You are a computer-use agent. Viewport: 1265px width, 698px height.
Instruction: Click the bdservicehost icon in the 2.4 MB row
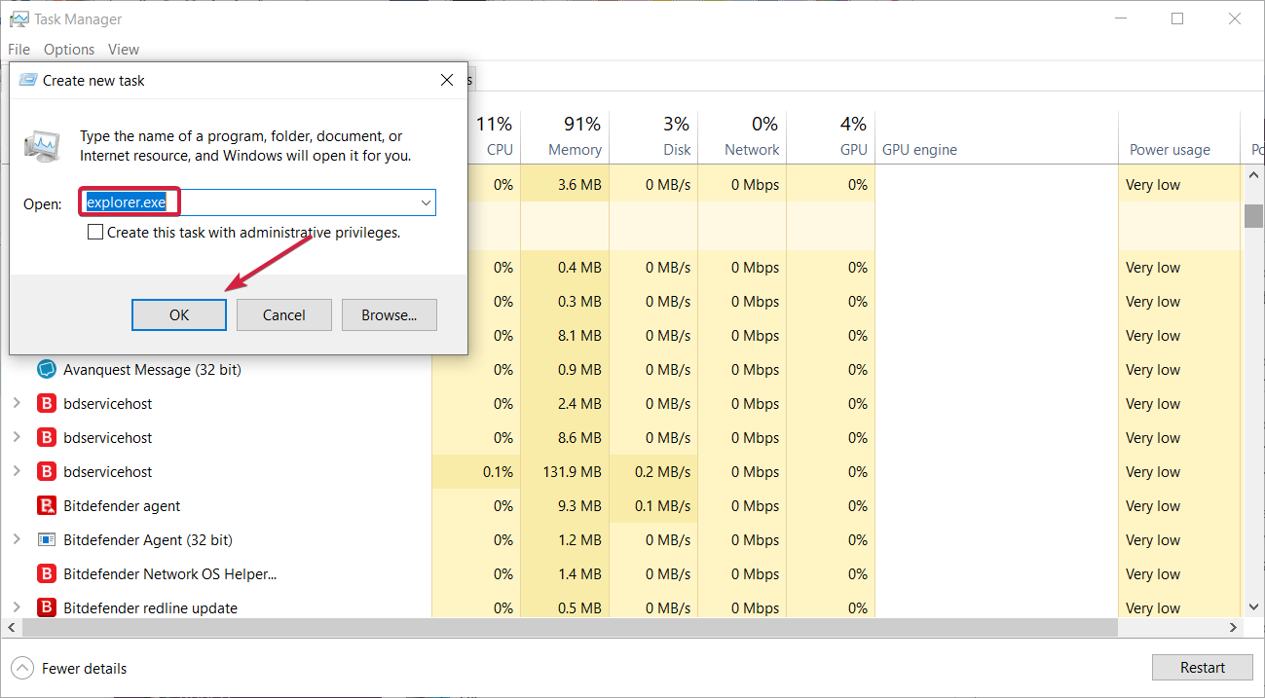point(47,404)
